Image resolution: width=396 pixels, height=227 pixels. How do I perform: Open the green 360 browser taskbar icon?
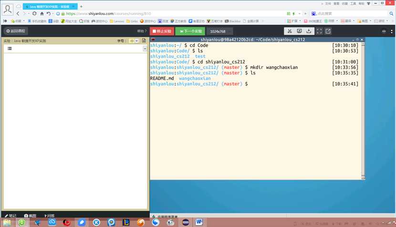[22, 222]
